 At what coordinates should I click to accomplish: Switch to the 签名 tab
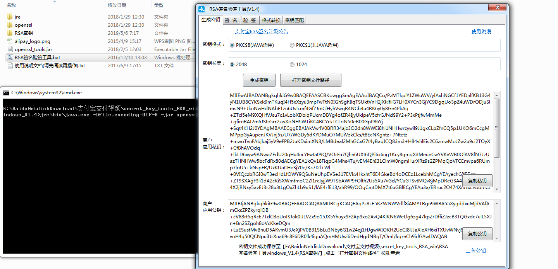pyautogui.click(x=231, y=20)
